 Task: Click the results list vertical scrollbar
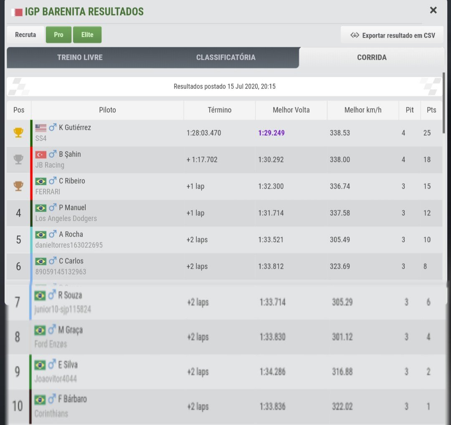[444, 103]
